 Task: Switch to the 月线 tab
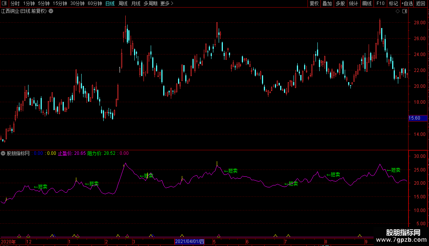click(x=136, y=3)
